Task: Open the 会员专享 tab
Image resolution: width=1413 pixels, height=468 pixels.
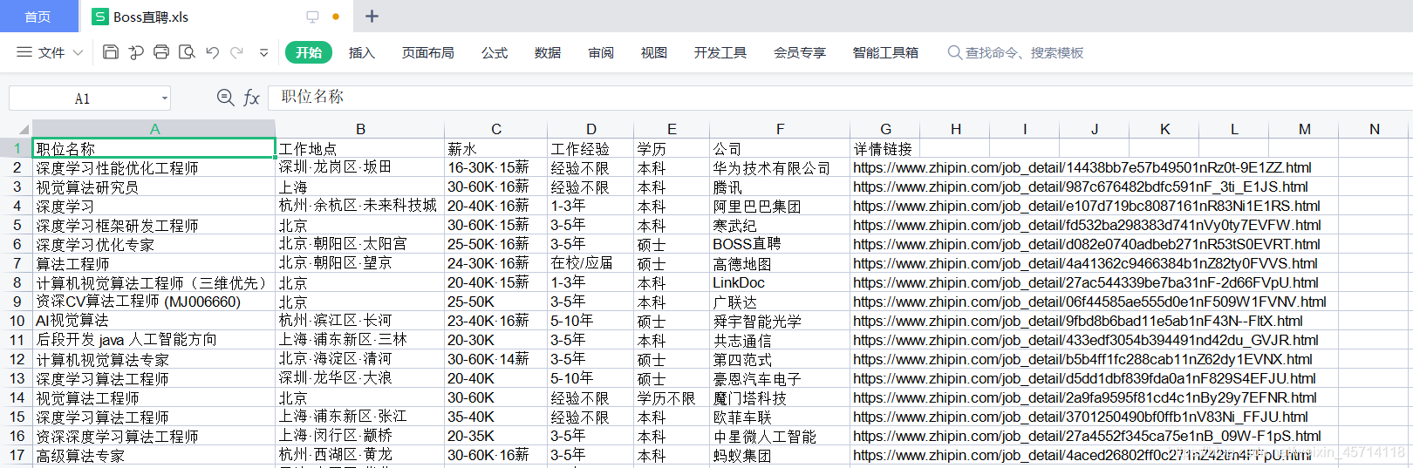Action: pos(800,52)
